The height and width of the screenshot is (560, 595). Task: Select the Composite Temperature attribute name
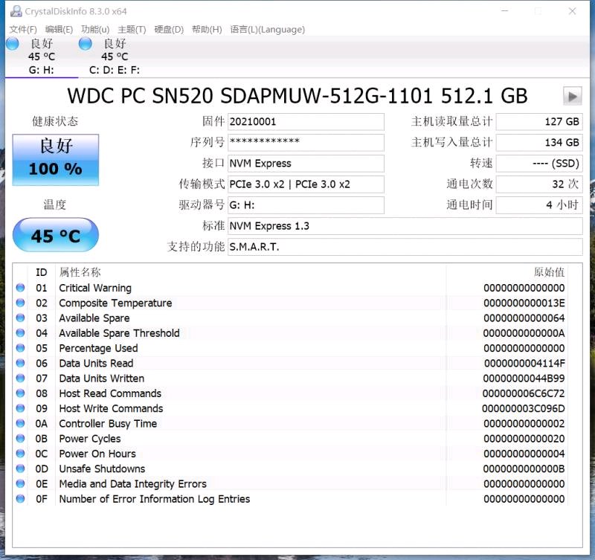[115, 303]
